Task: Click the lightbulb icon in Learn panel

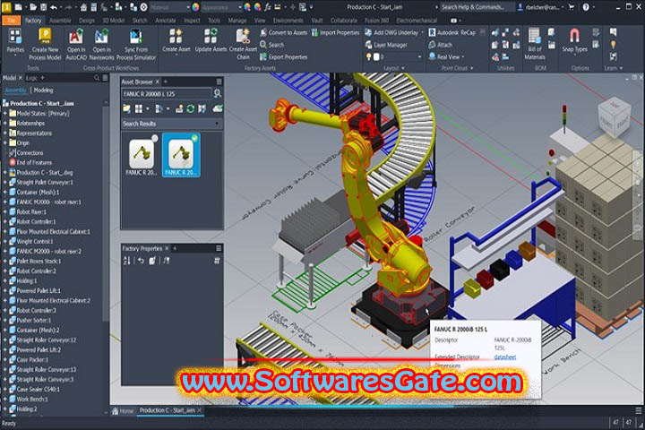Action: [614, 45]
